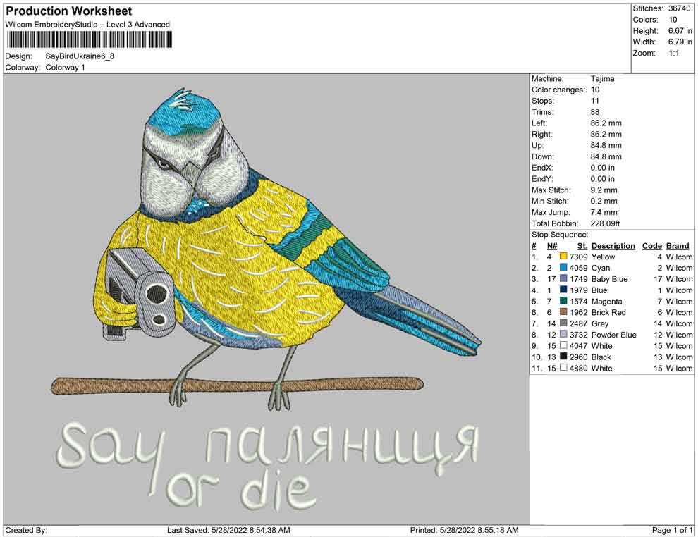Click the Machine value Tajima
The height and width of the screenshot is (537, 698).
pos(602,79)
